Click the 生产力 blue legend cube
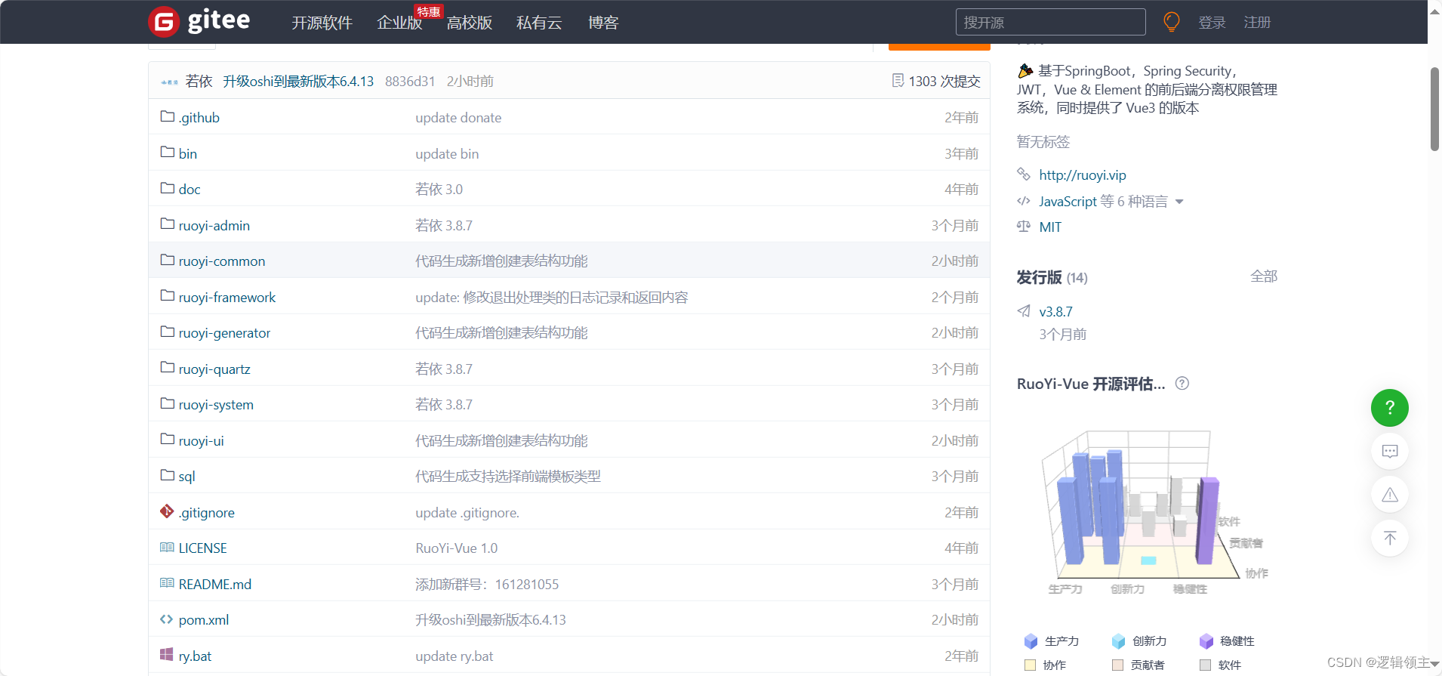1442x676 pixels. 1031,641
